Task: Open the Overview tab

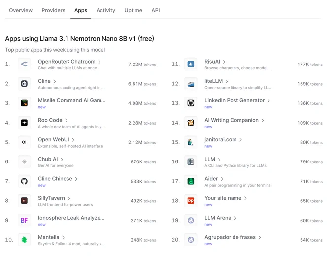Action: click(21, 10)
